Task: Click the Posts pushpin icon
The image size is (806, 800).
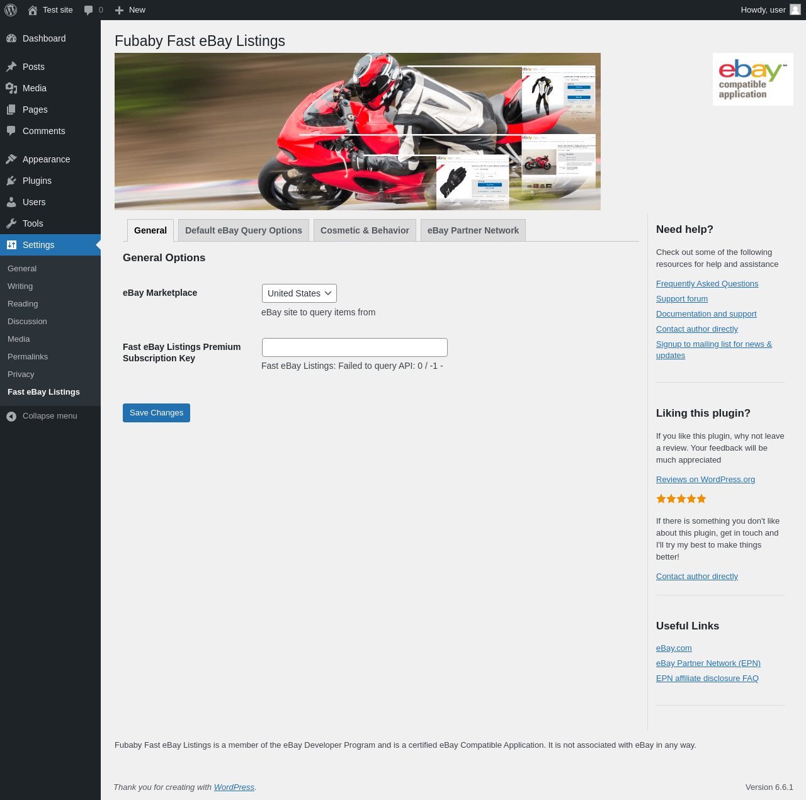Action: [x=11, y=67]
